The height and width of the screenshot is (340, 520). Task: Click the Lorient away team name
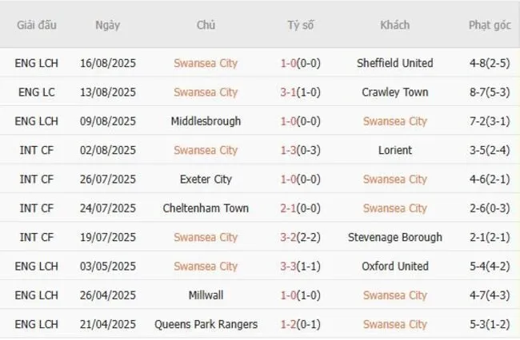pyautogui.click(x=395, y=150)
